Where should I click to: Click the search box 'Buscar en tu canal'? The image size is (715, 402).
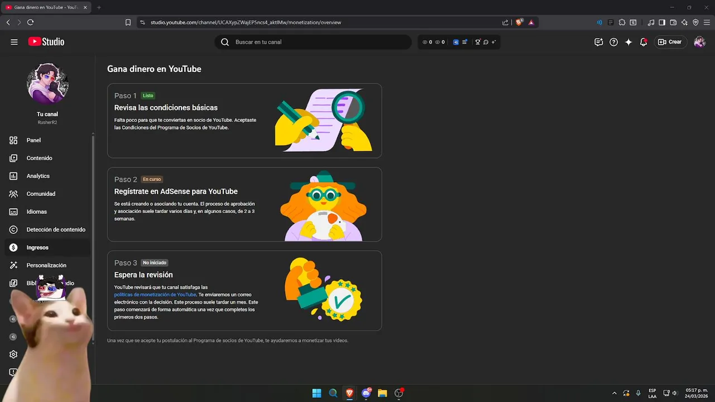(x=313, y=42)
